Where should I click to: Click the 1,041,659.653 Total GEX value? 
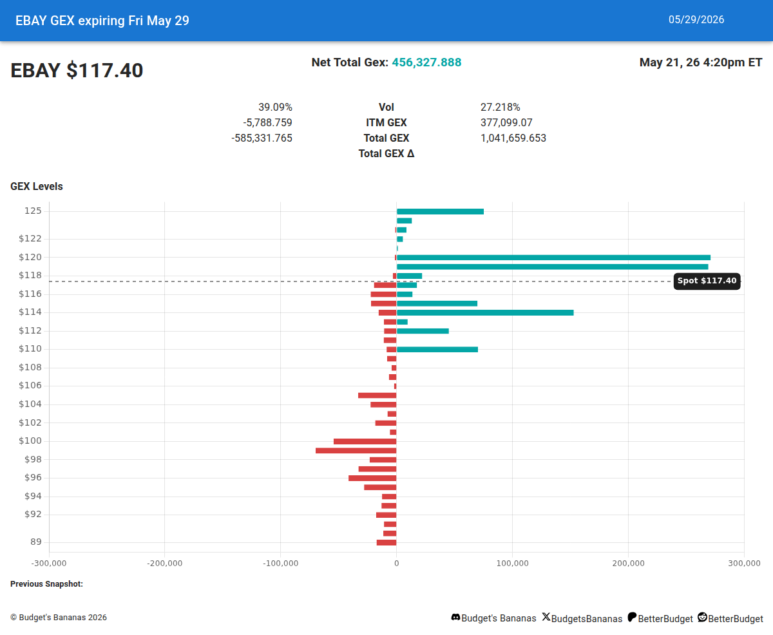[x=513, y=138]
